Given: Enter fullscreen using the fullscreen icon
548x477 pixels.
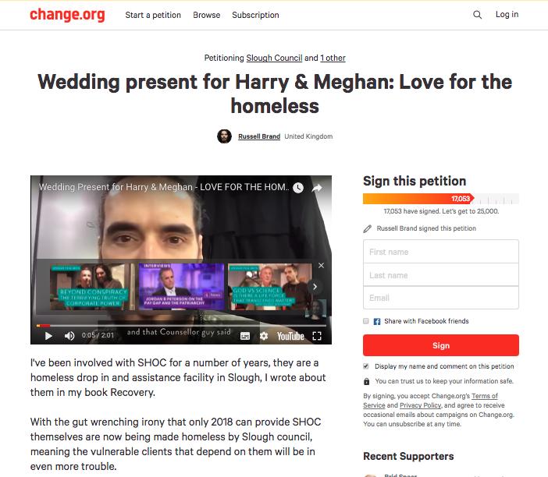Looking at the screenshot, I should pyautogui.click(x=317, y=336).
